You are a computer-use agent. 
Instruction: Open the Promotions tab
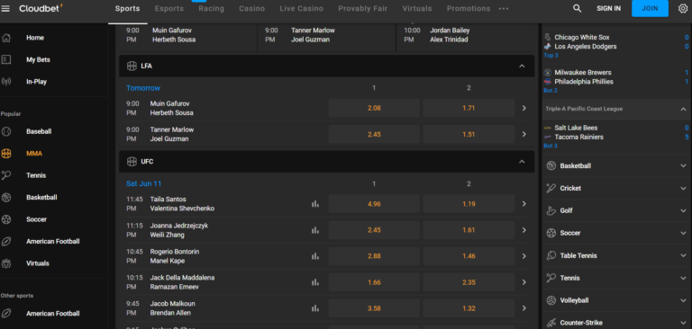(469, 9)
